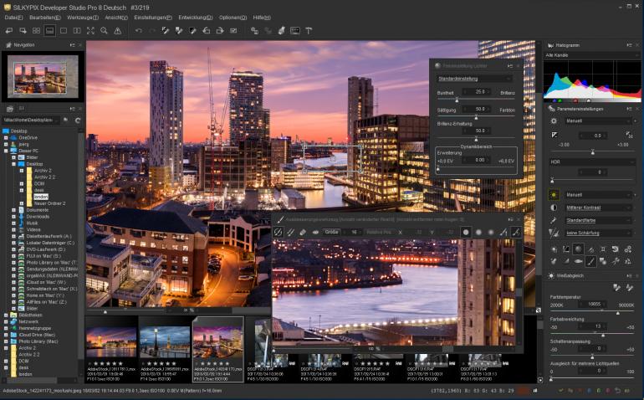The height and width of the screenshot is (400, 644).
Task: Click the Größe value field in retouch window
Action: point(354,233)
